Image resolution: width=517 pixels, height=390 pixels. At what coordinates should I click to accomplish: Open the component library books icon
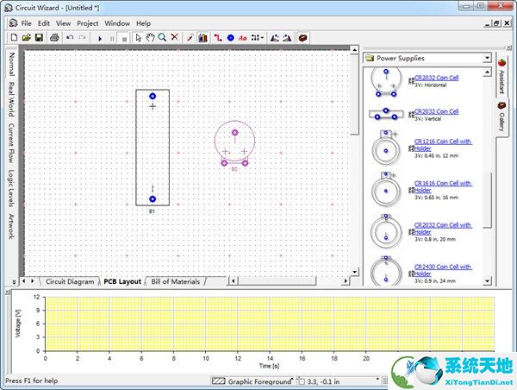click(x=202, y=38)
